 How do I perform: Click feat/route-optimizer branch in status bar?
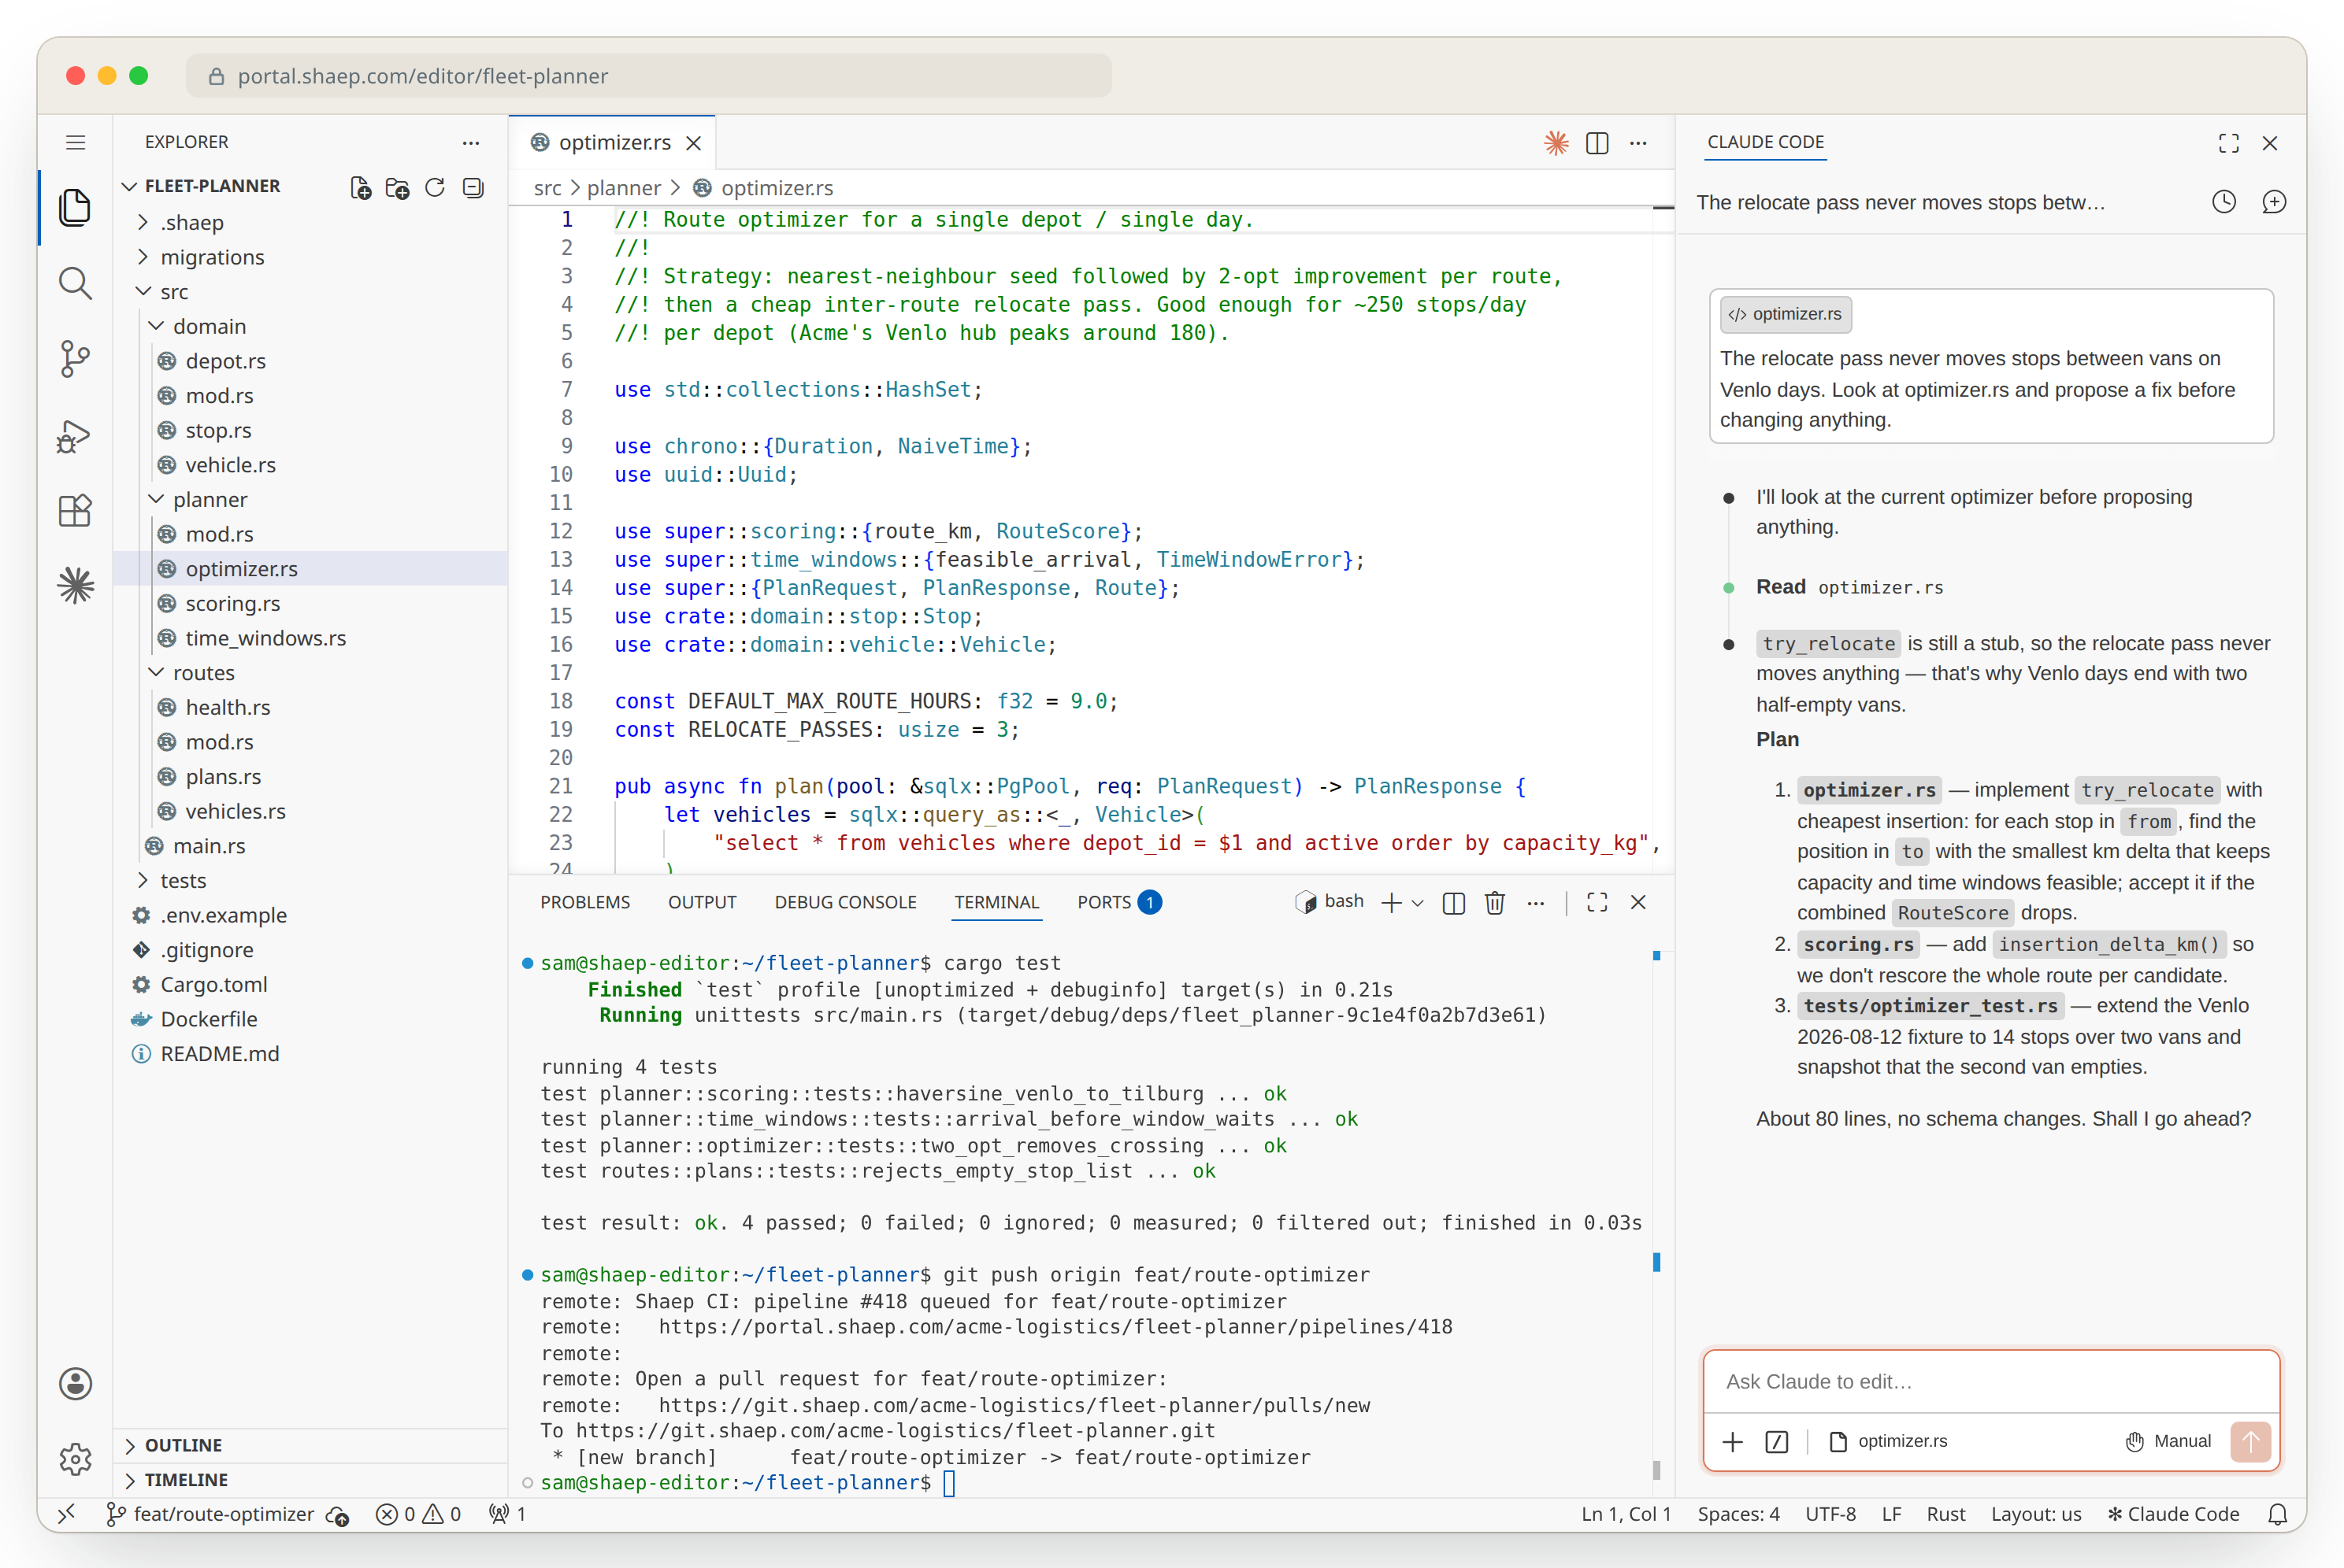211,1514
